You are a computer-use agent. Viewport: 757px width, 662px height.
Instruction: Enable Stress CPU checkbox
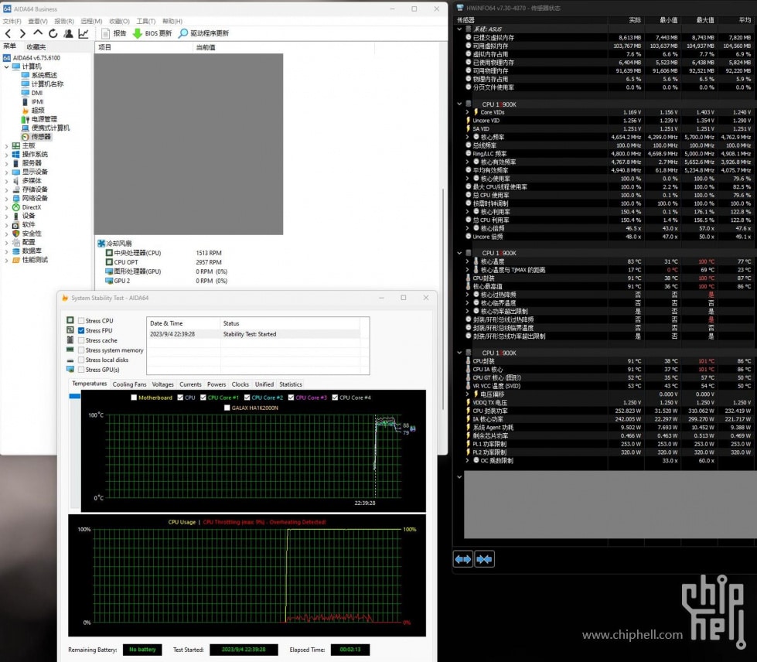81,321
